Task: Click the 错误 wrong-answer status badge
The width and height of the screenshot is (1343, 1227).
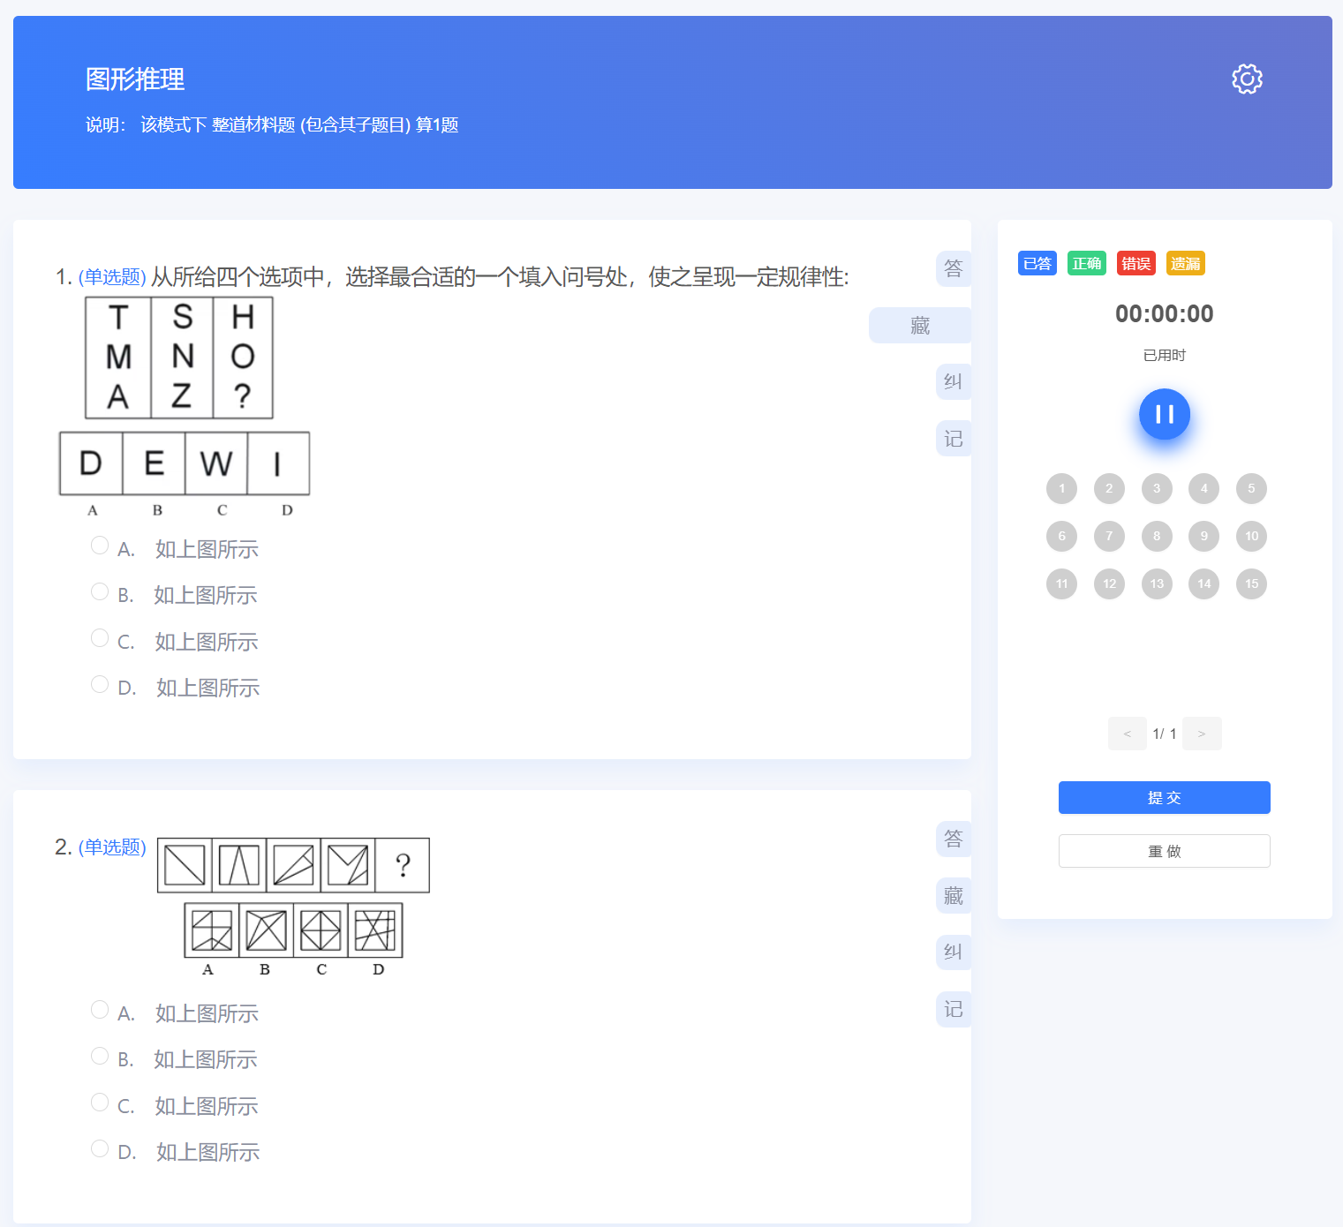Action: coord(1136,262)
